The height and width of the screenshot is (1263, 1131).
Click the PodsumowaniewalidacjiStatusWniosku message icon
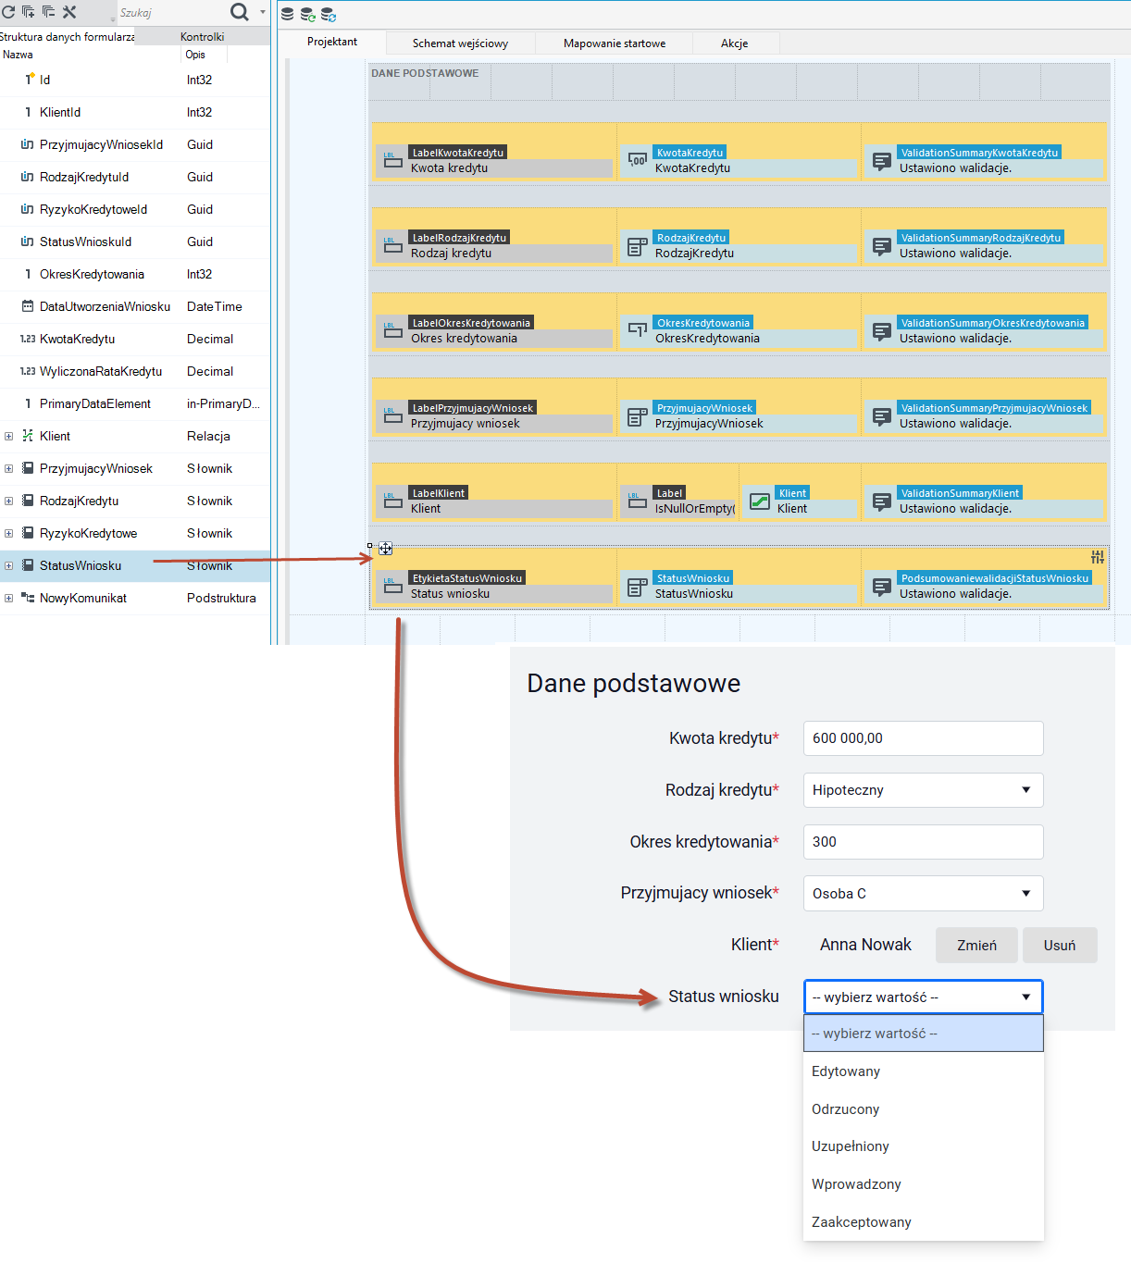882,587
